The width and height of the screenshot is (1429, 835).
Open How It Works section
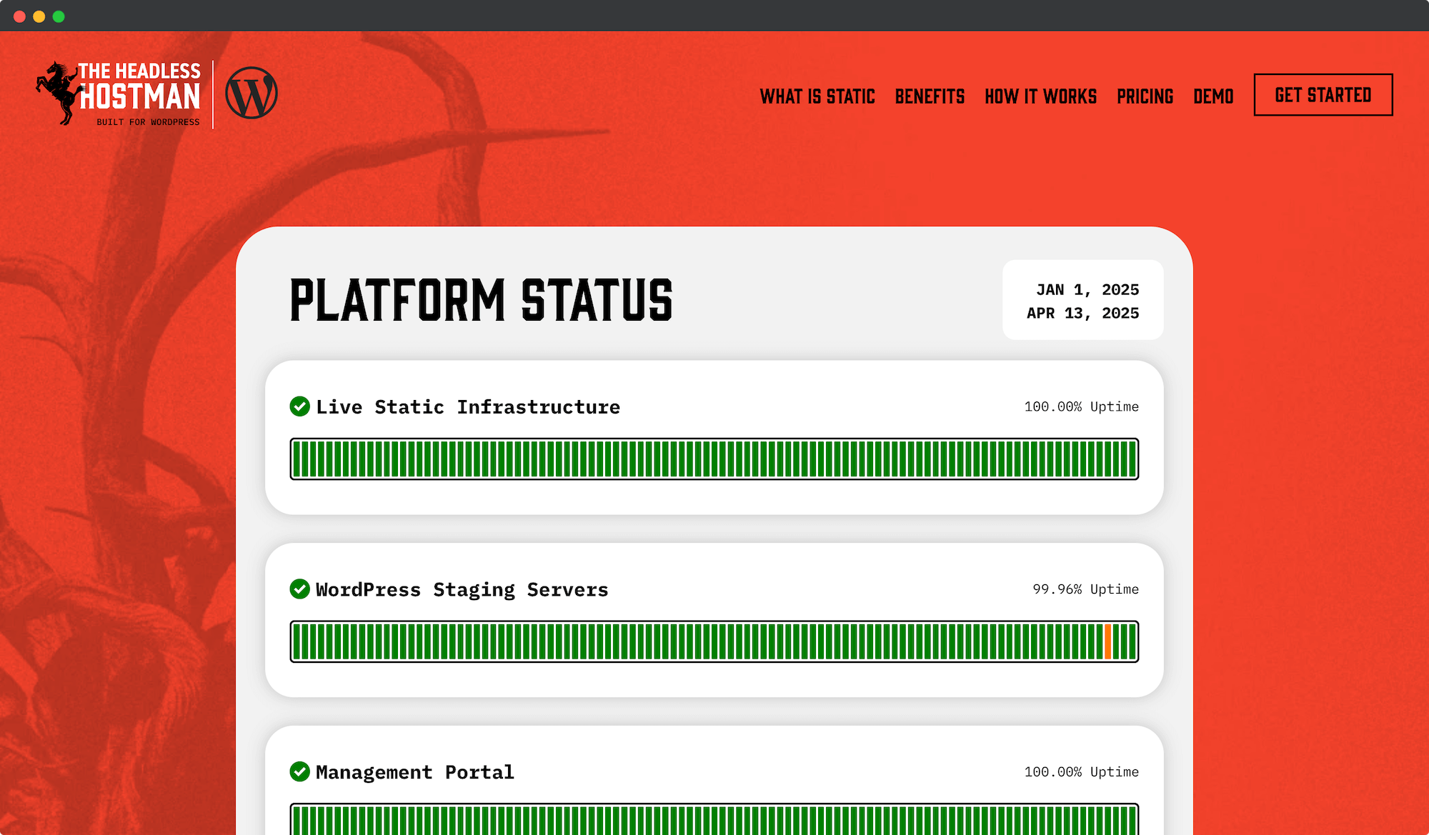[x=1040, y=96]
